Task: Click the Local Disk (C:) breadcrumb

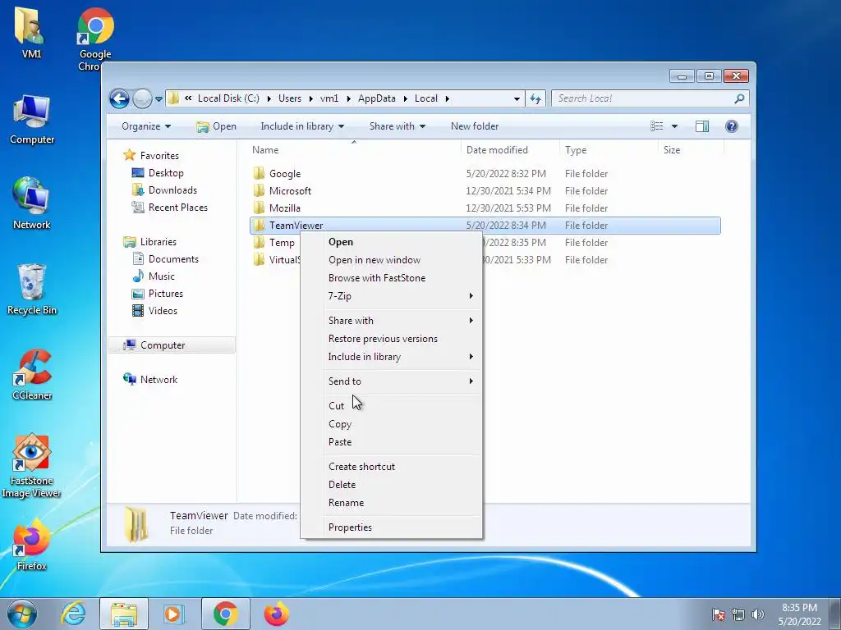Action: coord(228,98)
